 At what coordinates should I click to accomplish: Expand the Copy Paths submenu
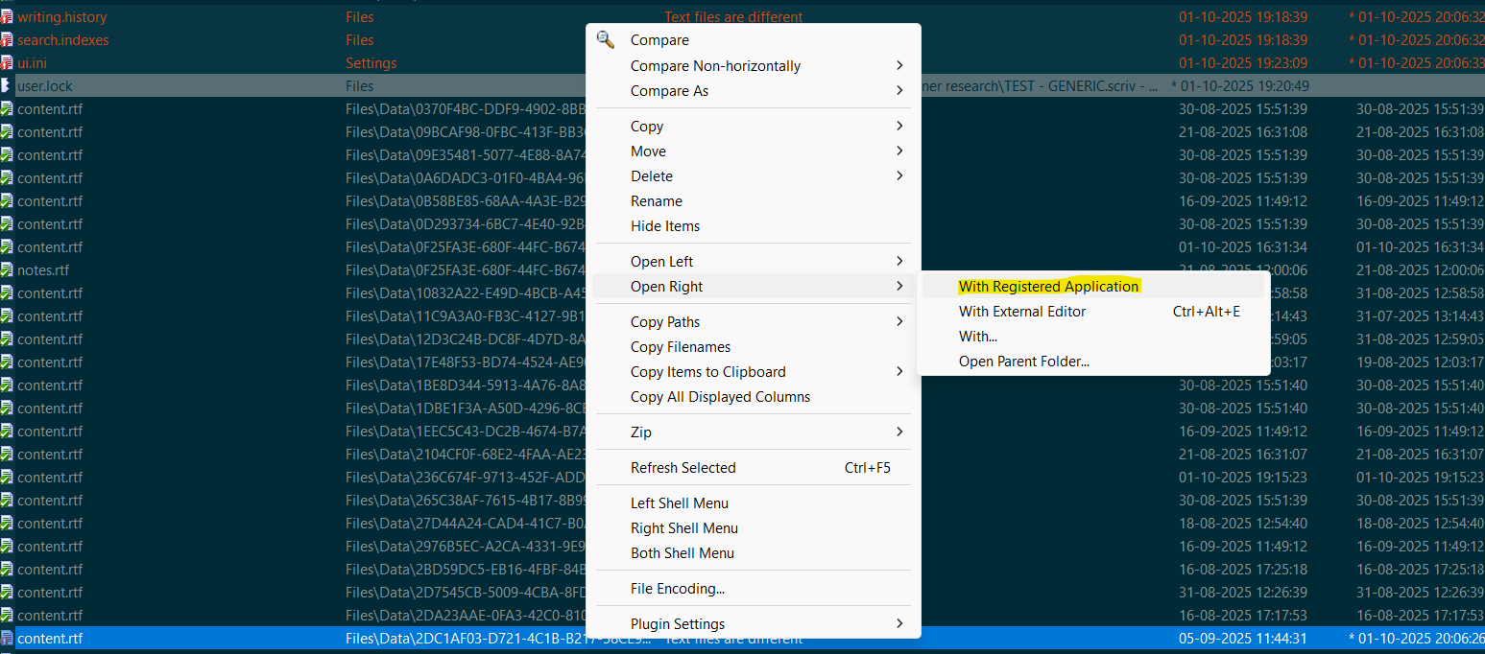click(x=898, y=321)
